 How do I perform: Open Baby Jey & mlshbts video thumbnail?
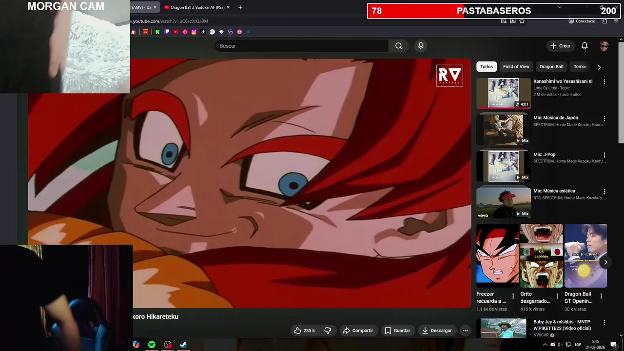pos(504,329)
